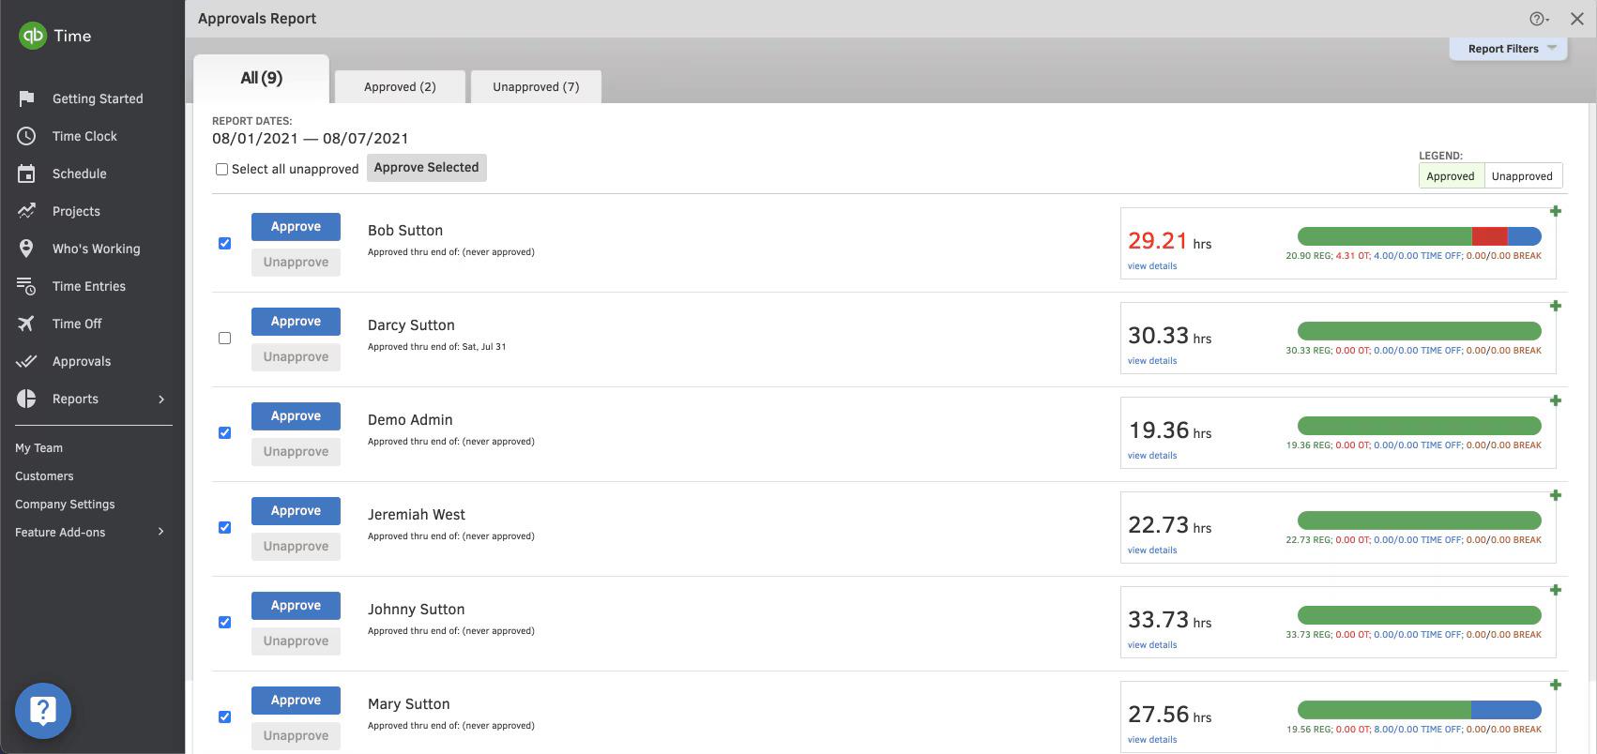The height and width of the screenshot is (754, 1597).
Task: Check the Select all unapproved checkbox
Action: click(x=222, y=170)
